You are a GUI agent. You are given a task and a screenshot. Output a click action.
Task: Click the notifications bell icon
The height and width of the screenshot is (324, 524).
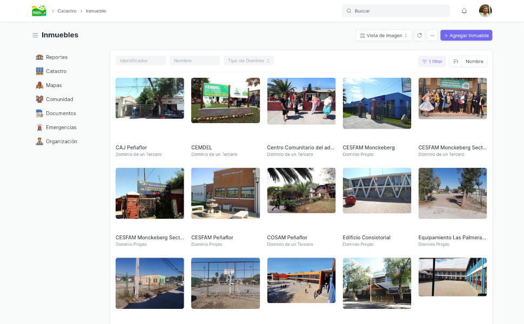464,11
